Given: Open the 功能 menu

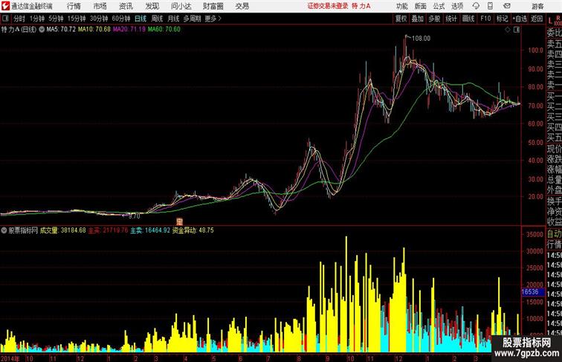Looking at the screenshot, I should pos(401,6).
